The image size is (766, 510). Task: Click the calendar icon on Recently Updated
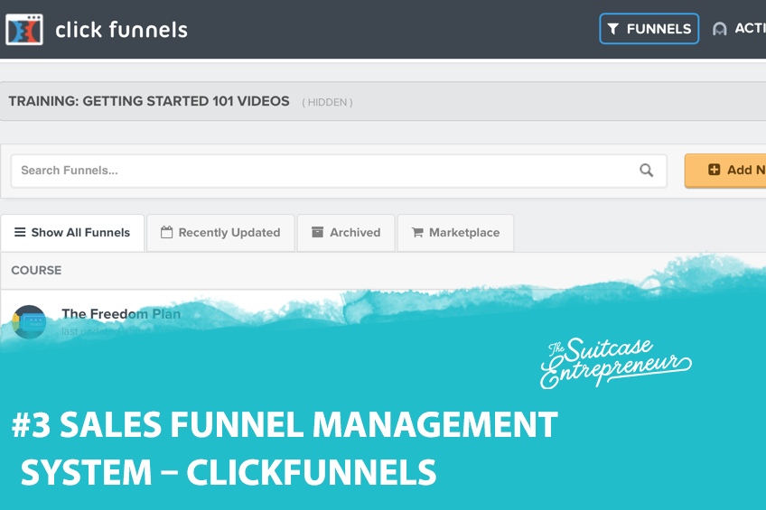pyautogui.click(x=166, y=232)
